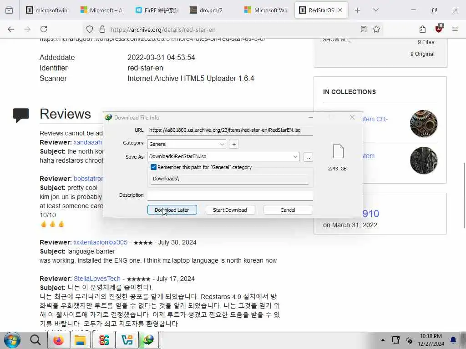Click the dark collection thumbnail below gears

coord(424,160)
